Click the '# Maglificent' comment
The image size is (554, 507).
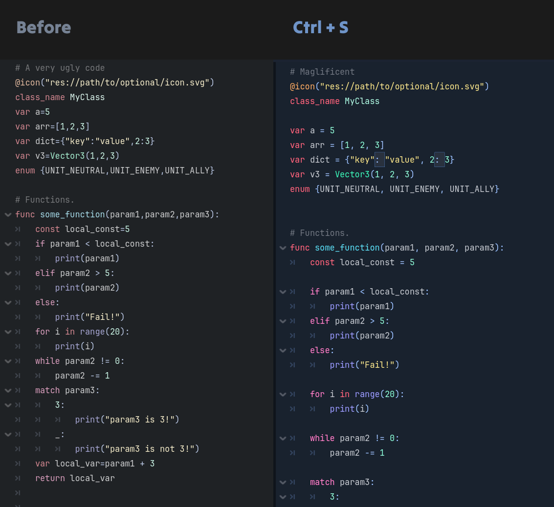point(322,72)
